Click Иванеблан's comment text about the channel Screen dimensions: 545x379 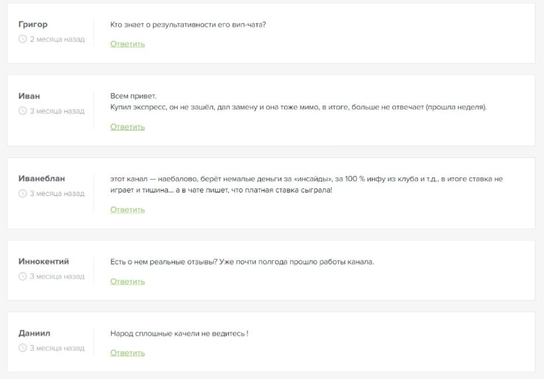306,184
